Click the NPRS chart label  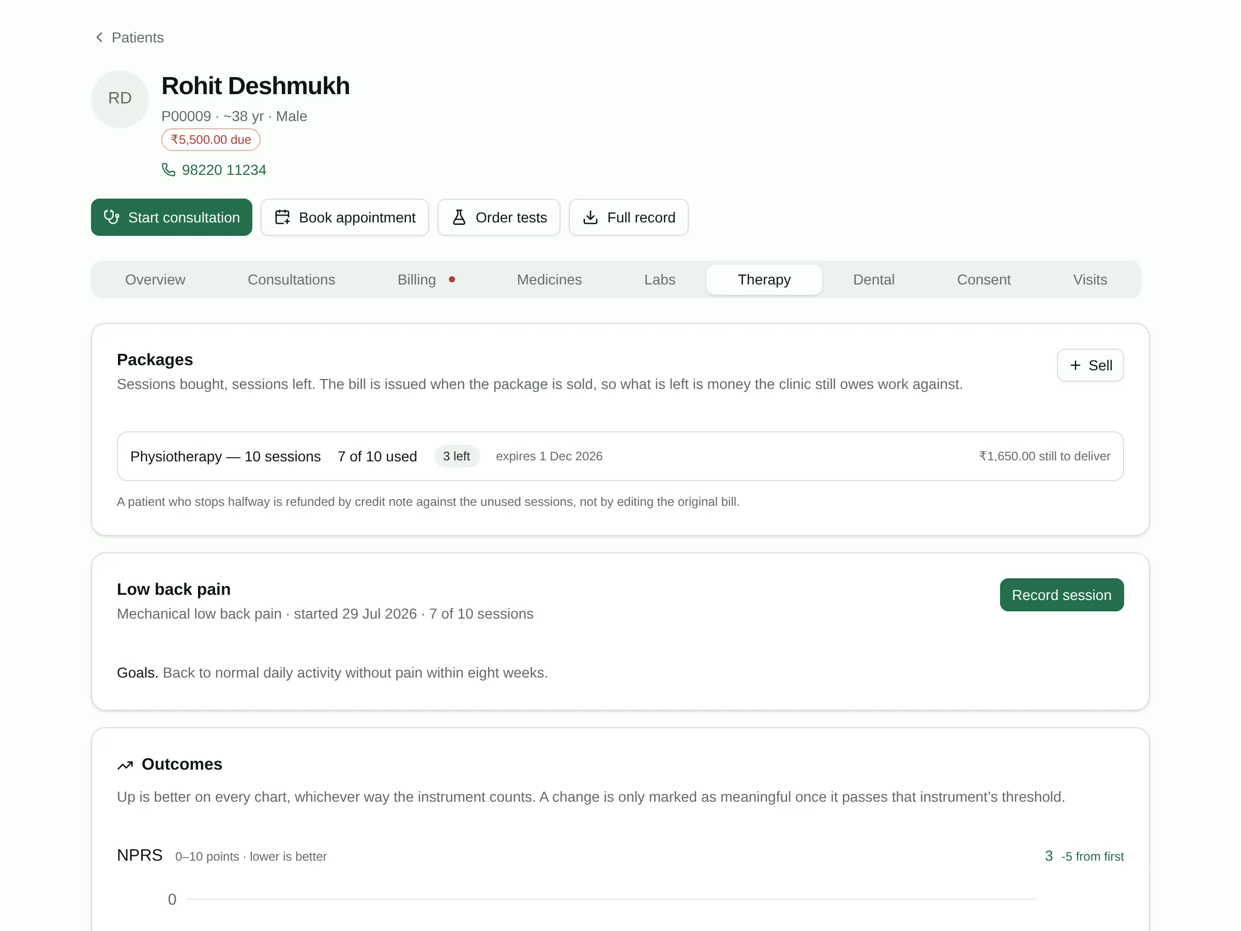(139, 855)
